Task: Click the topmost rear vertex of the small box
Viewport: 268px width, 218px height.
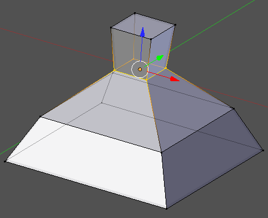Action: [x=135, y=13]
